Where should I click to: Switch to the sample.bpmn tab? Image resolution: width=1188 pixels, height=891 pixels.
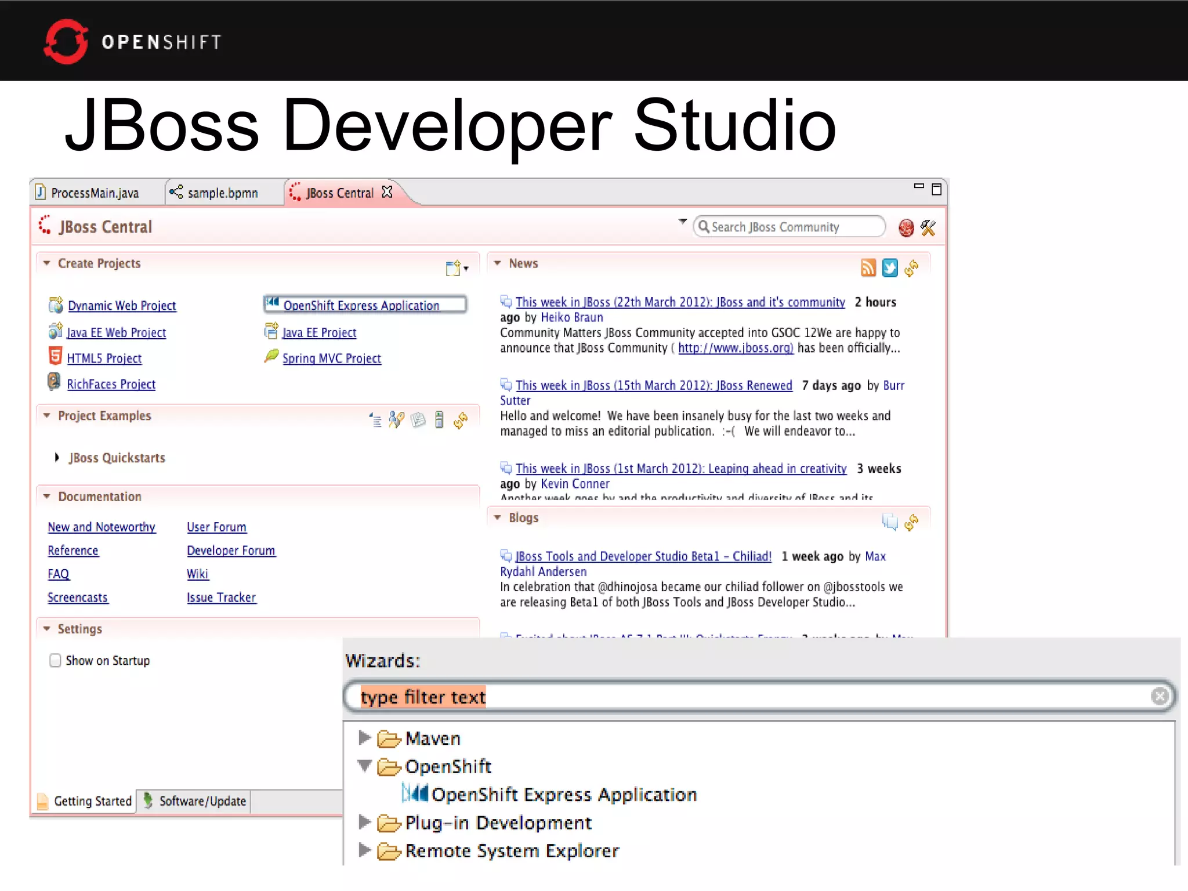(224, 193)
